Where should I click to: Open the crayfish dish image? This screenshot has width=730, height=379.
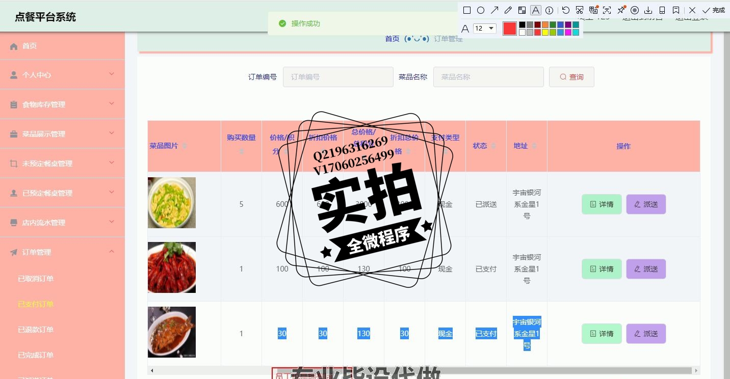click(x=172, y=267)
